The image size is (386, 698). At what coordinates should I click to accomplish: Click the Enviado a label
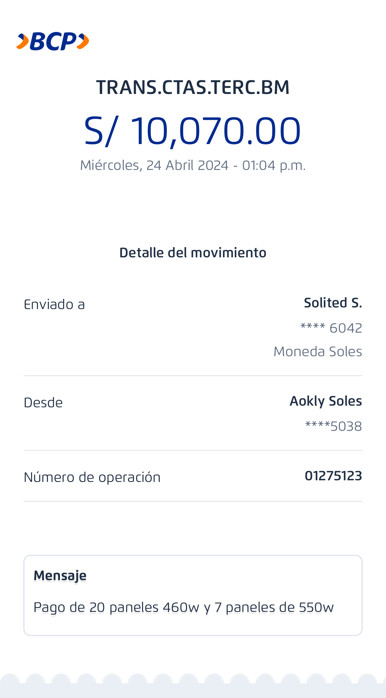click(54, 304)
